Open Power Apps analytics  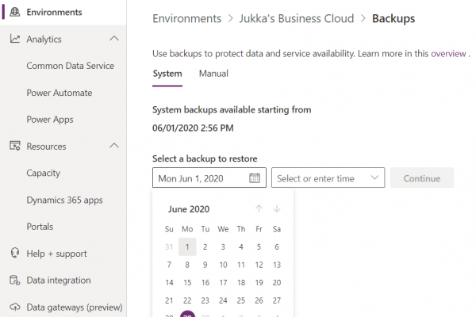pyautogui.click(x=50, y=120)
